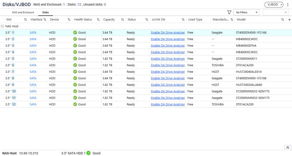Screen dimensions: 292x156
Task: Click Good health checkmark for slot 7
Action: click(x=75, y=72)
